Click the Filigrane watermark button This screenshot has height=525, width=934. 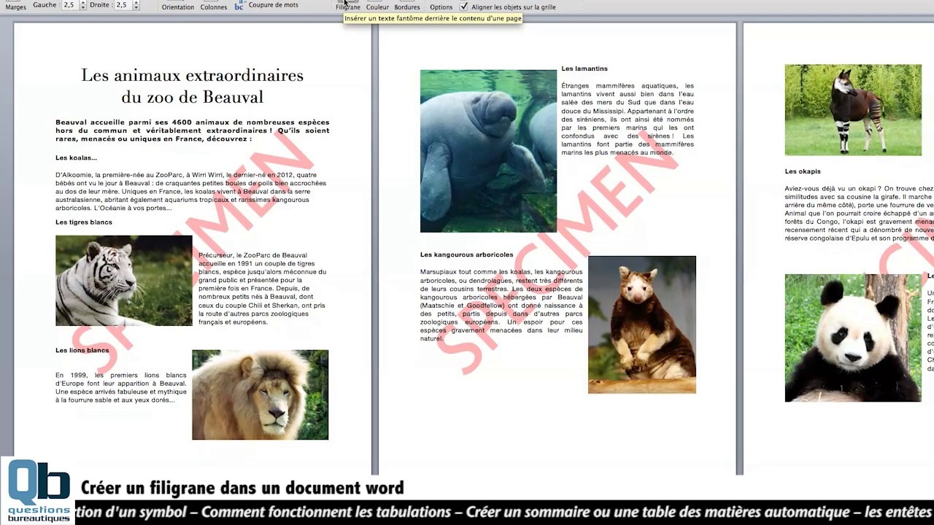[x=348, y=6]
